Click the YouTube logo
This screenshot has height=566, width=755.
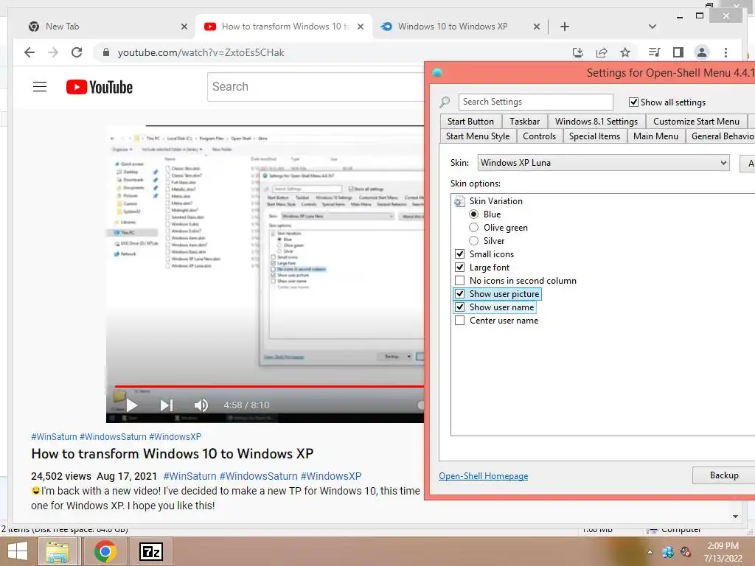[x=100, y=87]
